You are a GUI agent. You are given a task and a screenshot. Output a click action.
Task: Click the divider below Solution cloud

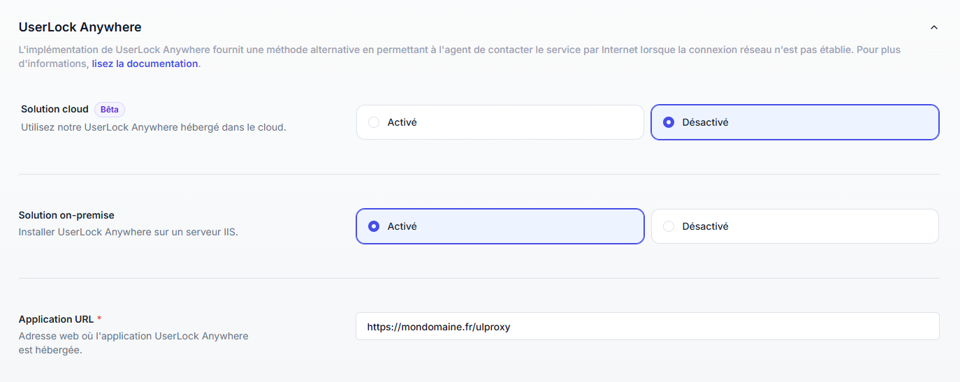[479, 174]
